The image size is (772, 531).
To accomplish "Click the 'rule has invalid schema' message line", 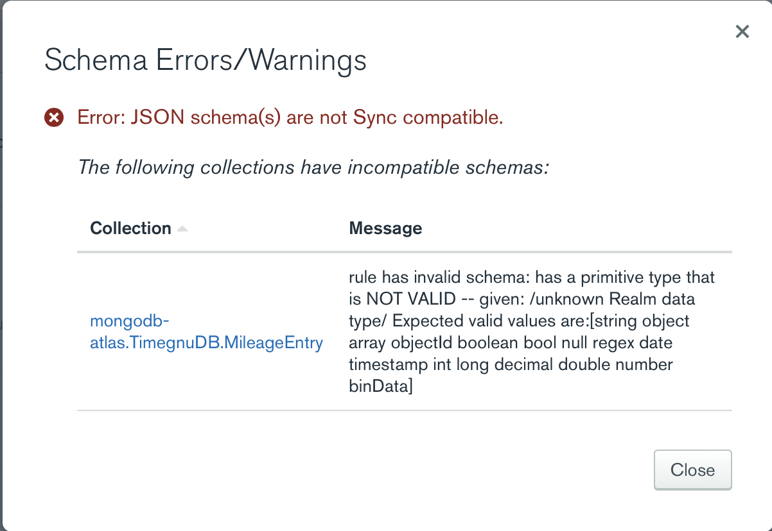I will pos(531,277).
